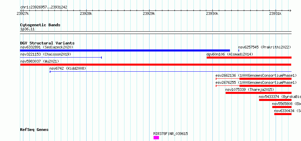Open the nsv5983037 (Wu2021) label
This screenshot has height=141, width=301.
coord(40,61)
